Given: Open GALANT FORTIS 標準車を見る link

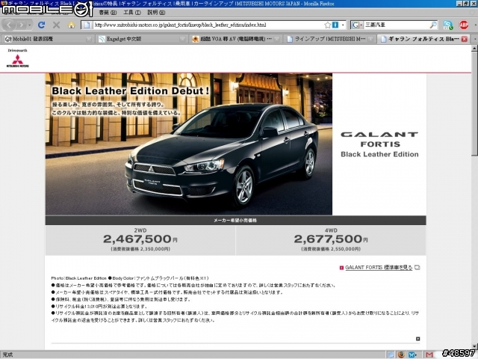Looking at the screenshot, I should click(x=379, y=268).
